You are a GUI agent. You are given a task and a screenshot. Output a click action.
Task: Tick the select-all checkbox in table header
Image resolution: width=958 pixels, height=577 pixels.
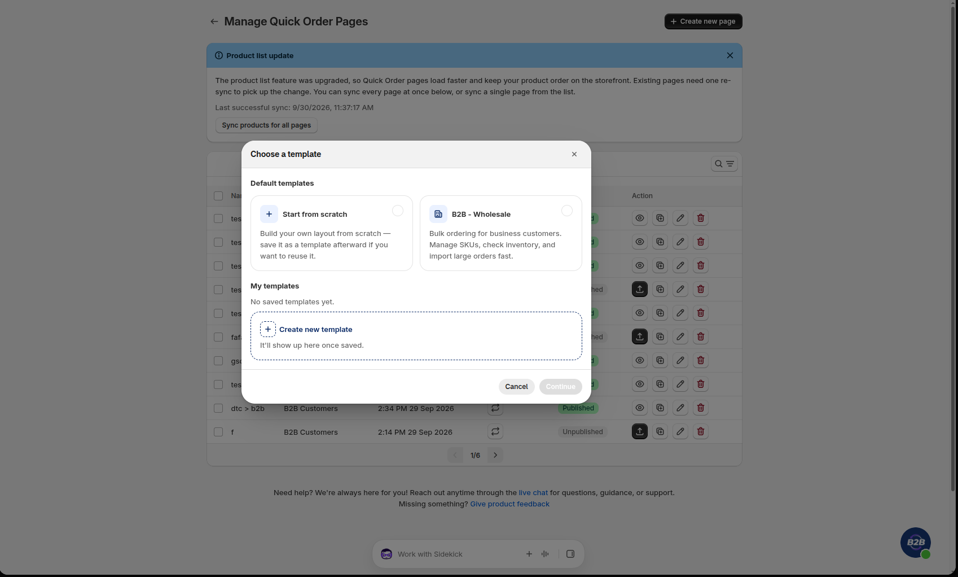pos(218,196)
